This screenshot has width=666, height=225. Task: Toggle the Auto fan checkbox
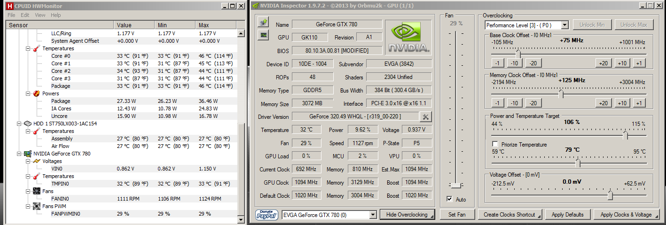coord(450,199)
